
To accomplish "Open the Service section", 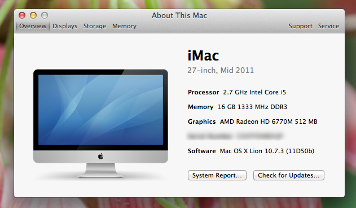I will point(328,26).
